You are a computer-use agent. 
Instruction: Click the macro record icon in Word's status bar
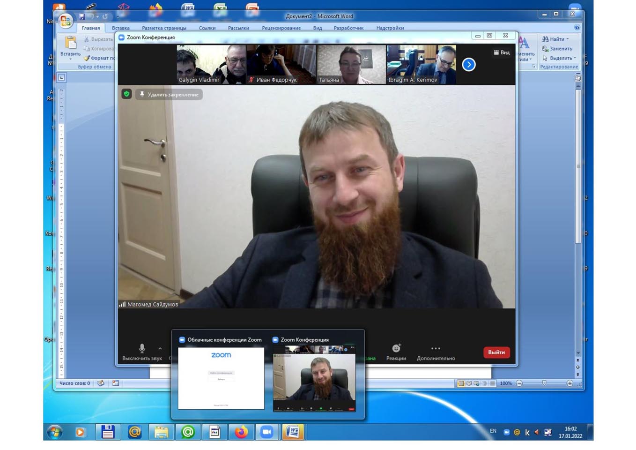tap(116, 383)
